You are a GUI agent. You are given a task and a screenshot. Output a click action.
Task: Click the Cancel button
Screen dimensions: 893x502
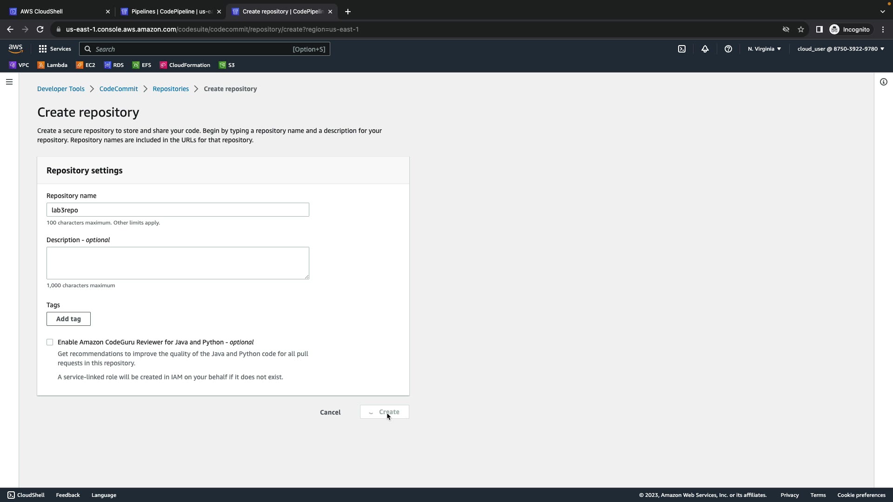click(330, 412)
